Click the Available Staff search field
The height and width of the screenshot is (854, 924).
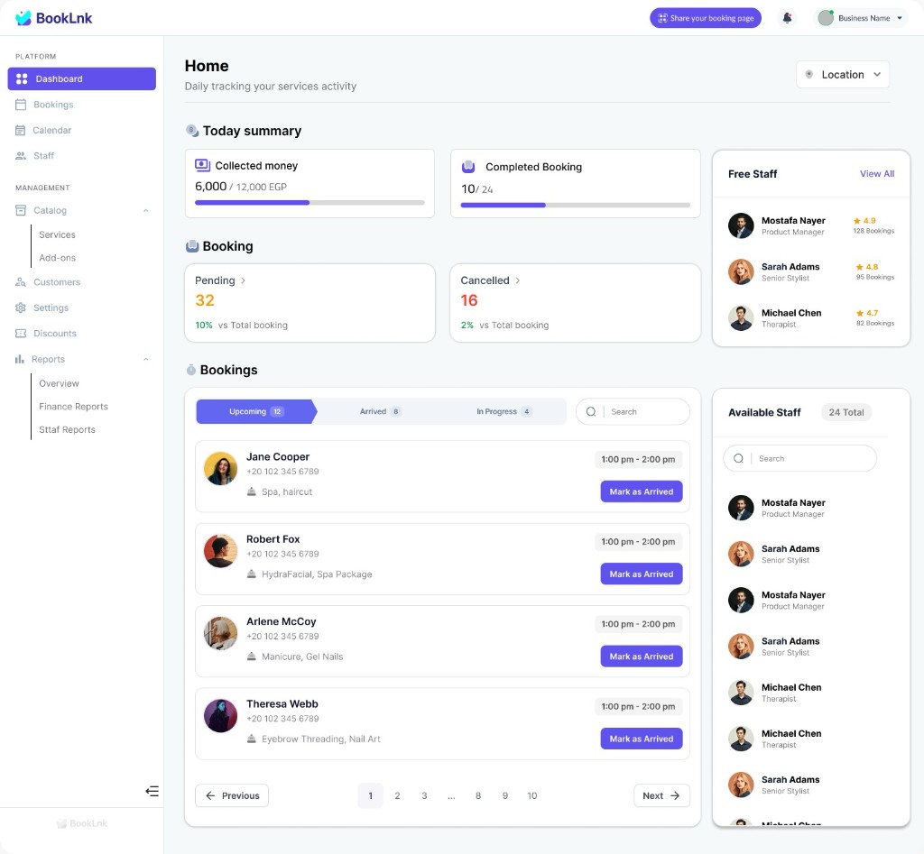tap(799, 458)
